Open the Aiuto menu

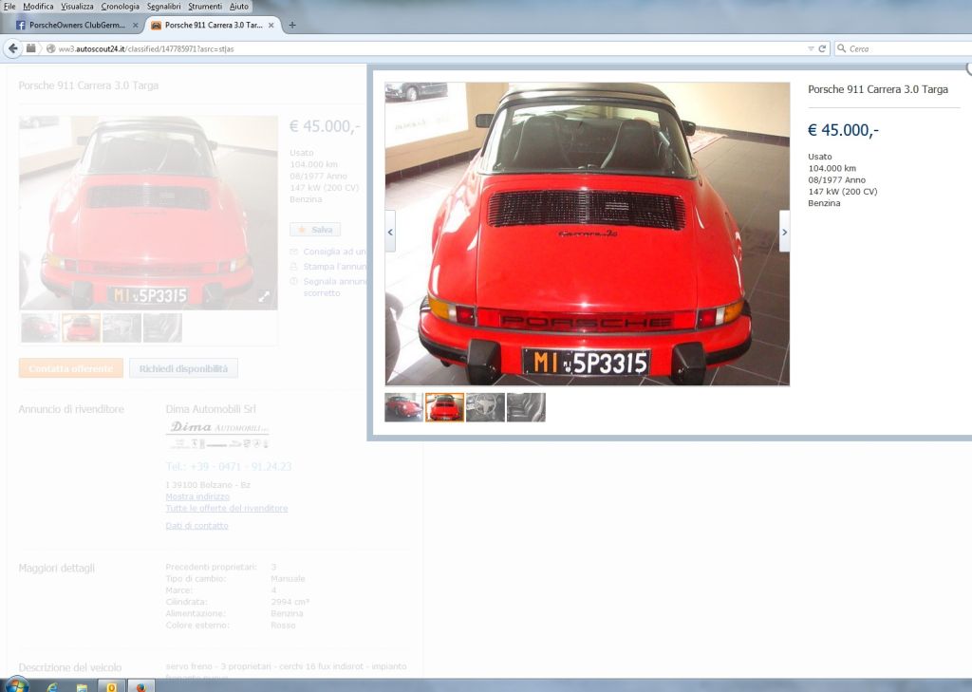coord(238,7)
